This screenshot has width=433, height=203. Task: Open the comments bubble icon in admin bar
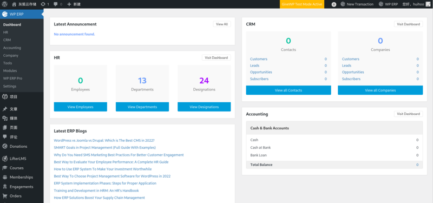click(55, 4)
